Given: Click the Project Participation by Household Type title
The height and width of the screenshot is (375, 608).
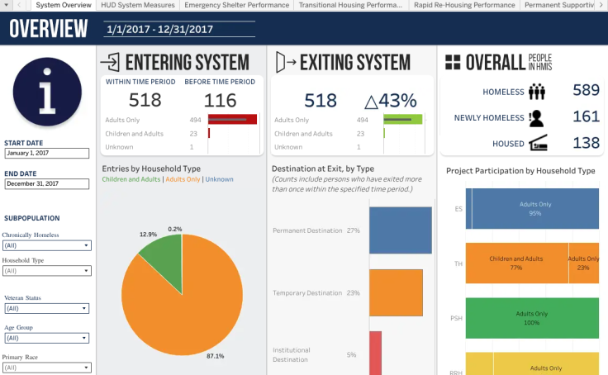Looking at the screenshot, I should tap(520, 171).
